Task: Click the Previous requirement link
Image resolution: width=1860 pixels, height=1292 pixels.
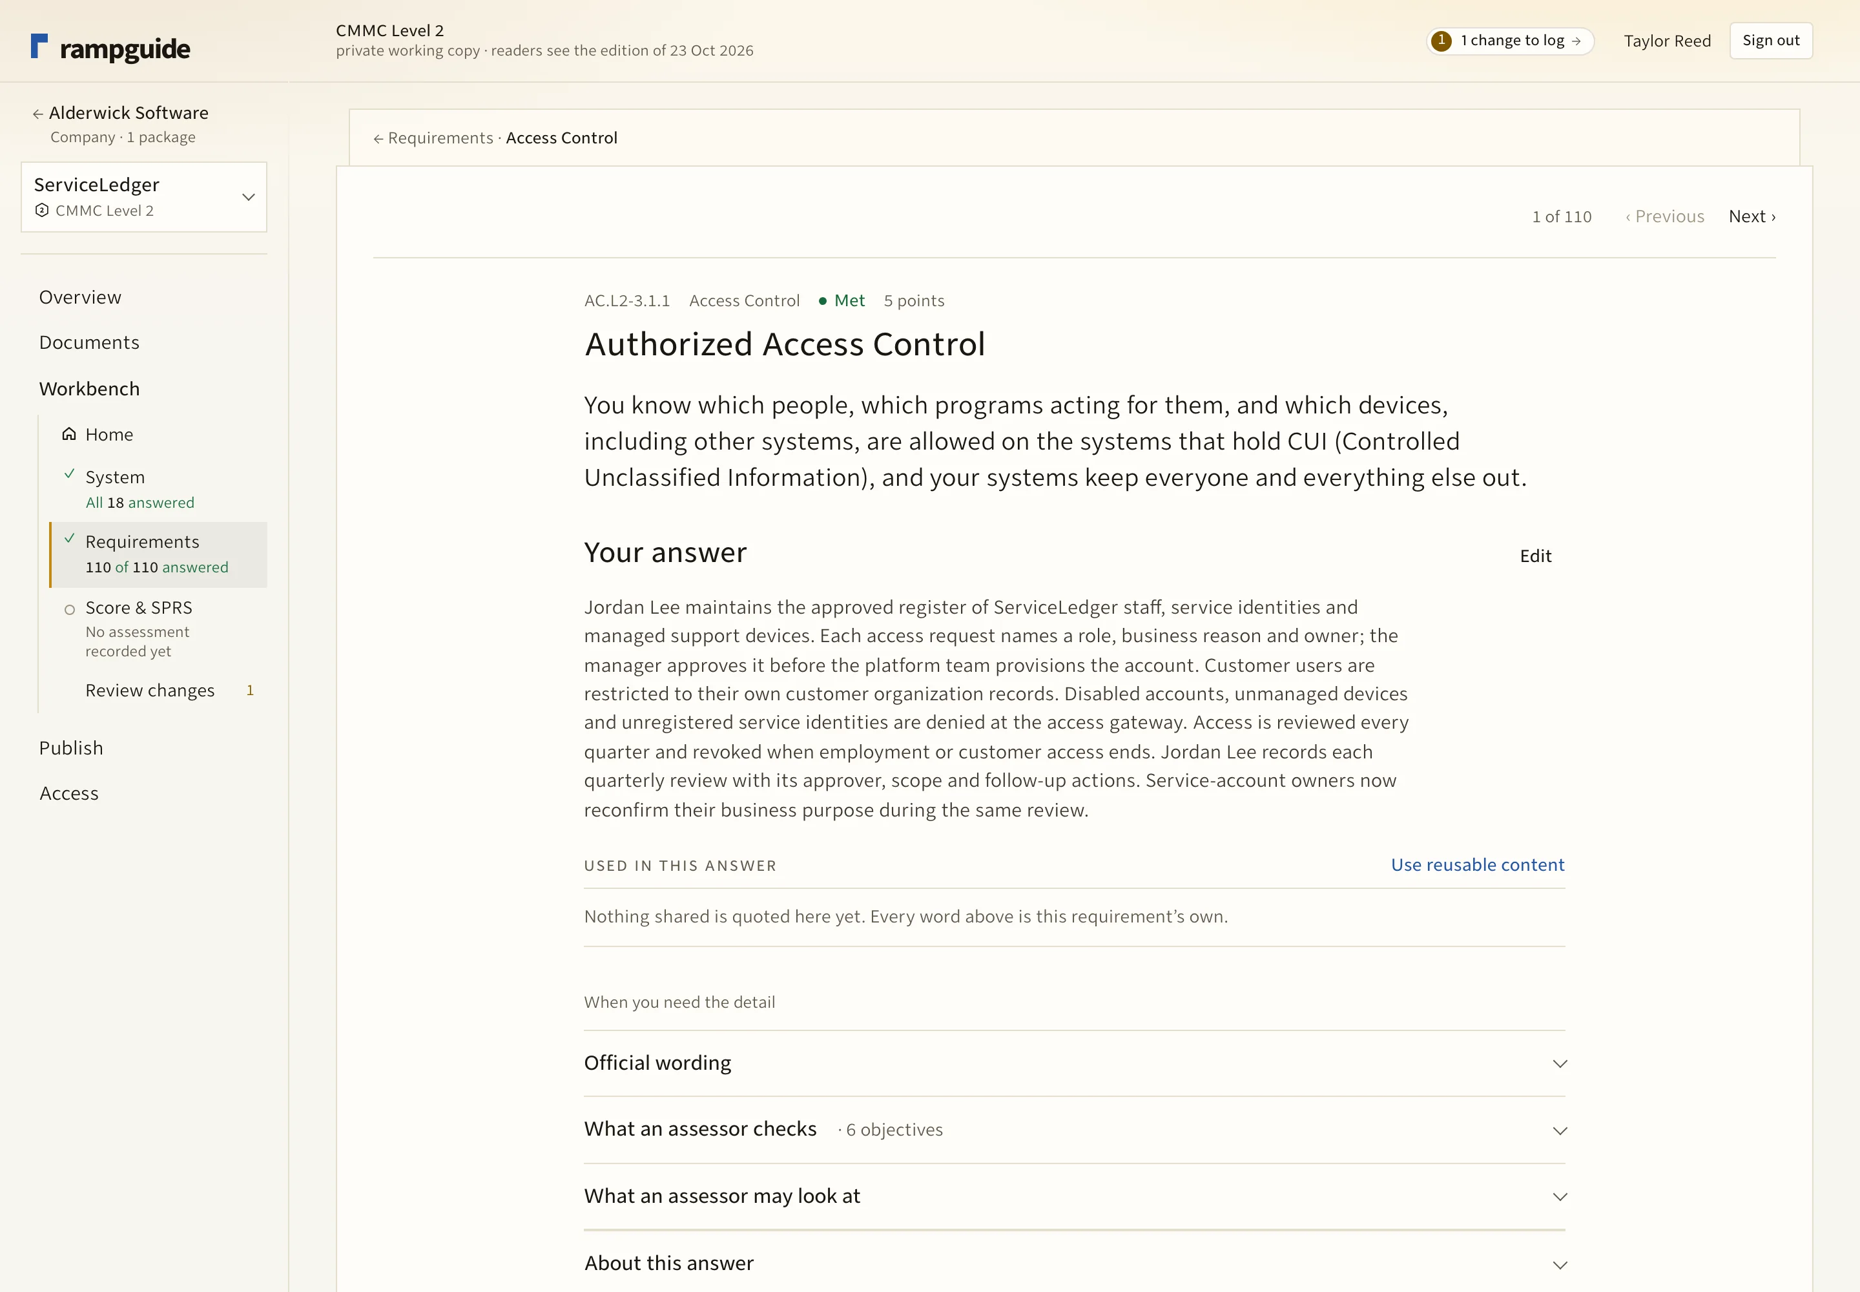Action: pyautogui.click(x=1664, y=216)
